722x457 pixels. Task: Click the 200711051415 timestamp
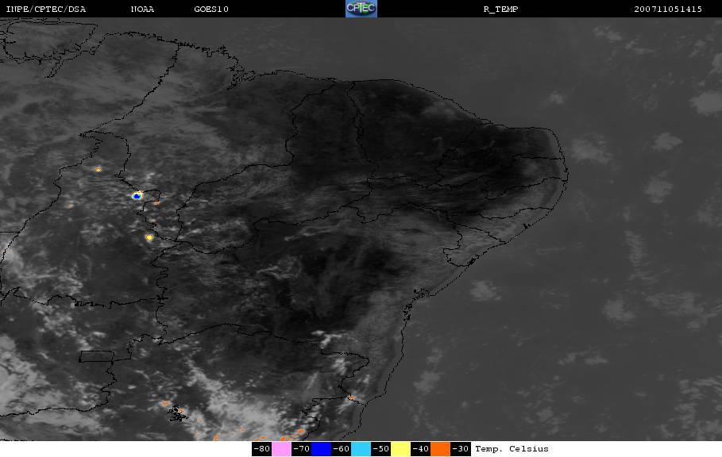(x=668, y=10)
